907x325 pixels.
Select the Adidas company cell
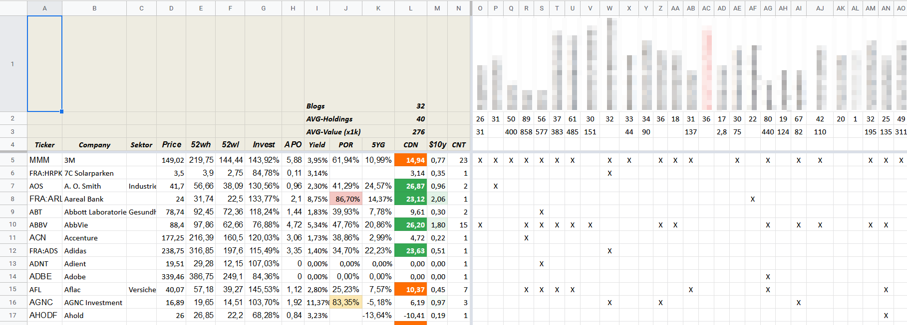click(94, 251)
